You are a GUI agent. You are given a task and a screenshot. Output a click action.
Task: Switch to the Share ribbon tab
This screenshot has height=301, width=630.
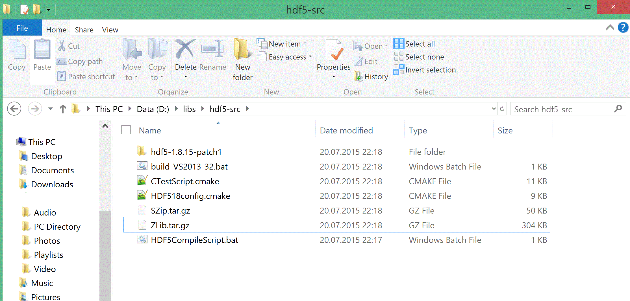(84, 30)
